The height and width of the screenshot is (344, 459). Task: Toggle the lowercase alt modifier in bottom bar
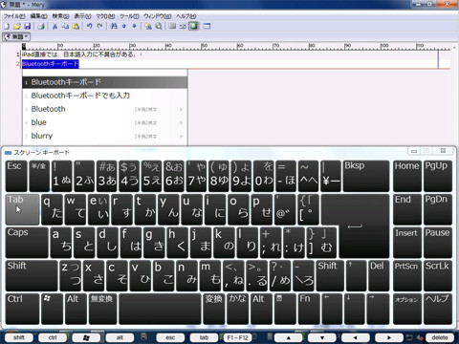pos(120,337)
